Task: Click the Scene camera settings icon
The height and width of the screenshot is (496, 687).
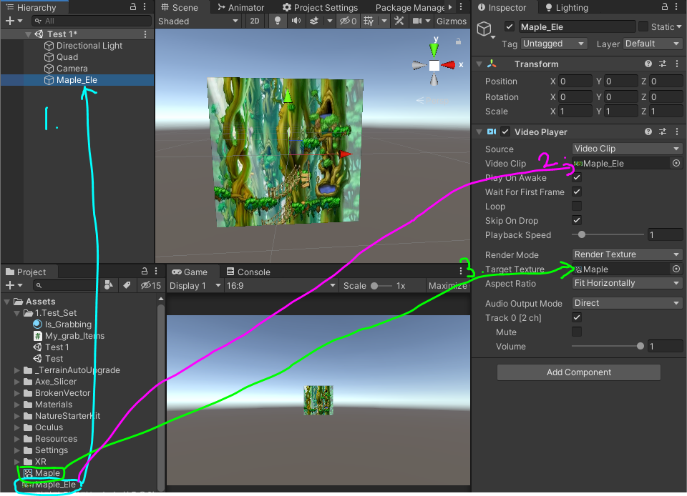Action: coord(417,21)
